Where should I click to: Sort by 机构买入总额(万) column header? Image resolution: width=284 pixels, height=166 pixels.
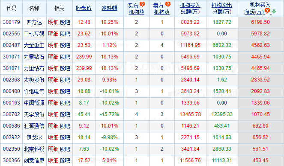190,8
